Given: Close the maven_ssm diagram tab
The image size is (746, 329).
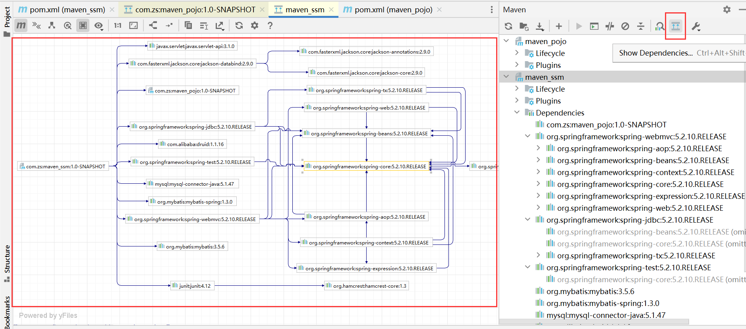Looking at the screenshot, I should 331,10.
